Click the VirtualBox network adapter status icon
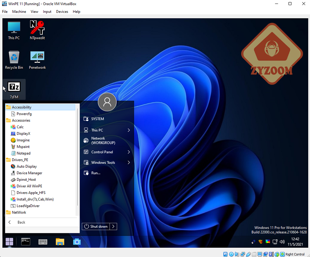 [242, 254]
